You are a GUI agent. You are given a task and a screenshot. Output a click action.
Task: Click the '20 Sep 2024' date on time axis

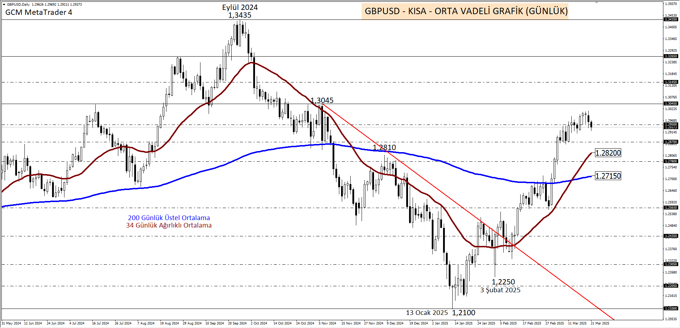click(237, 323)
